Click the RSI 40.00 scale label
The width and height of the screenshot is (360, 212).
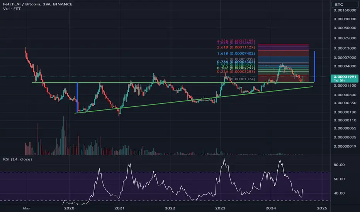[339, 193]
